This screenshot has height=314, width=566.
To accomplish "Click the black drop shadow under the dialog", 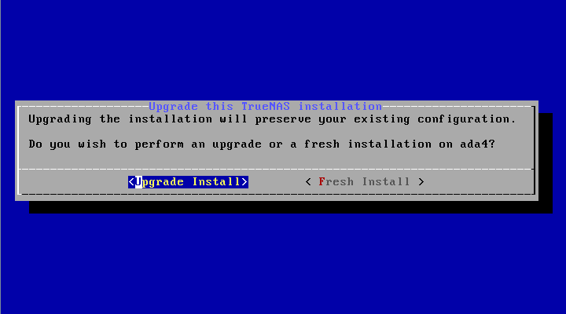I will [x=291, y=207].
